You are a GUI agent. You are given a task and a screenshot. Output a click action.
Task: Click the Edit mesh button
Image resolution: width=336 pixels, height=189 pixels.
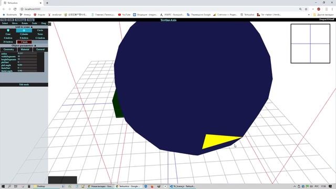[24, 85]
